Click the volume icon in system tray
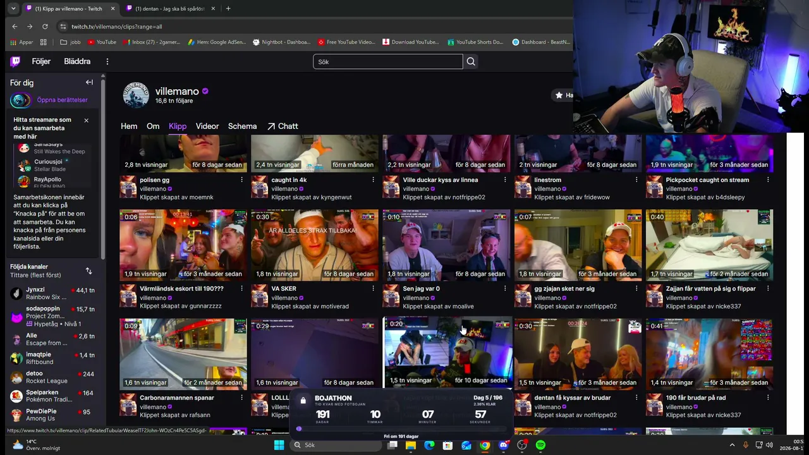This screenshot has width=809, height=455. pos(769,445)
